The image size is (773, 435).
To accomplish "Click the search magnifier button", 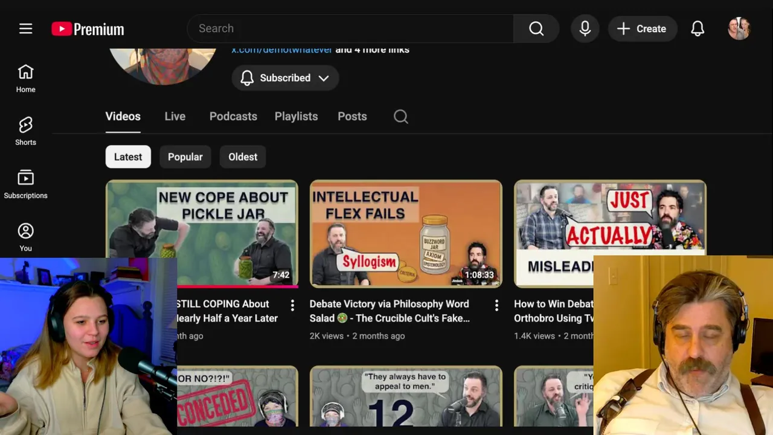I will pos(536,28).
